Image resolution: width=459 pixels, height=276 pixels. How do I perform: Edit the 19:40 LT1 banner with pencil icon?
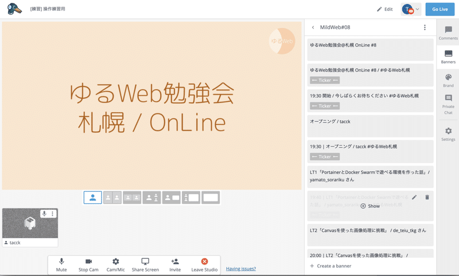[414, 197]
